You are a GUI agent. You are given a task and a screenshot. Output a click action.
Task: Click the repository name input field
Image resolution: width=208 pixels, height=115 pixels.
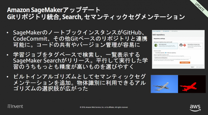click(172, 58)
